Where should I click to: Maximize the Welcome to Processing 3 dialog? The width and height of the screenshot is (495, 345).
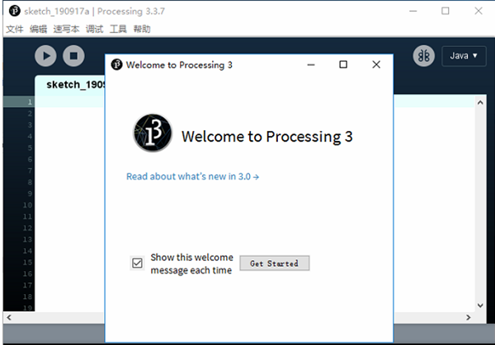point(343,64)
